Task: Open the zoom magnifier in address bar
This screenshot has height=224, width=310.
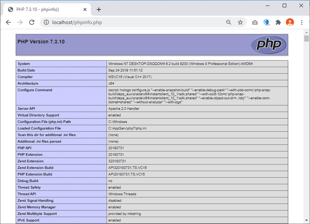Action: (229, 22)
